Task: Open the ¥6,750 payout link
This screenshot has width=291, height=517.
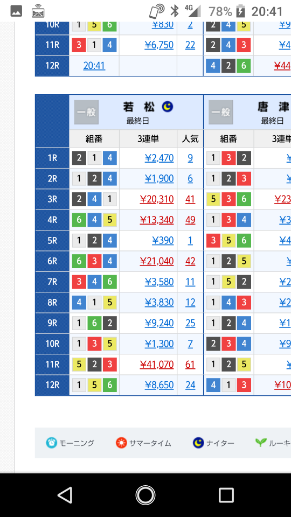Action: (x=159, y=45)
